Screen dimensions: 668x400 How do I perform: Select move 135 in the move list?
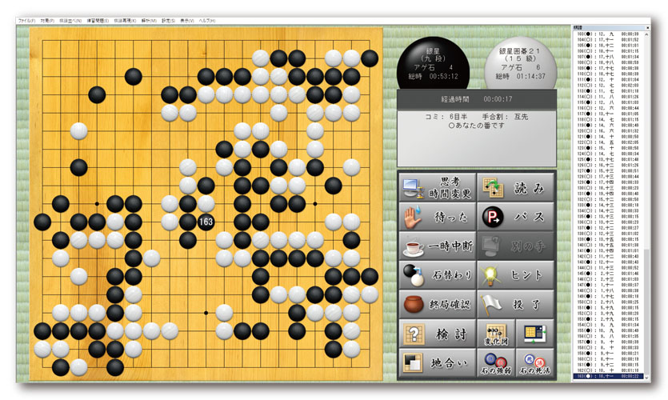pos(608,217)
